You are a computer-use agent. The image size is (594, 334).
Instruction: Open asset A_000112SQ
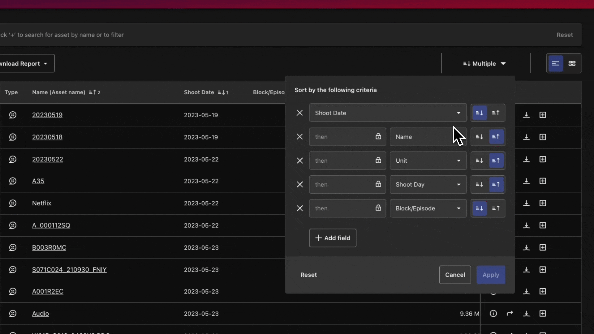pos(51,225)
